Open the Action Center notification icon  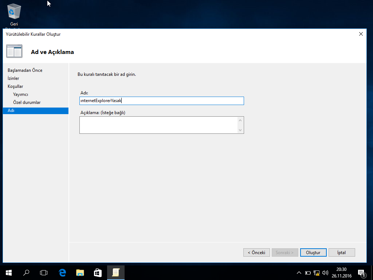[361, 273]
